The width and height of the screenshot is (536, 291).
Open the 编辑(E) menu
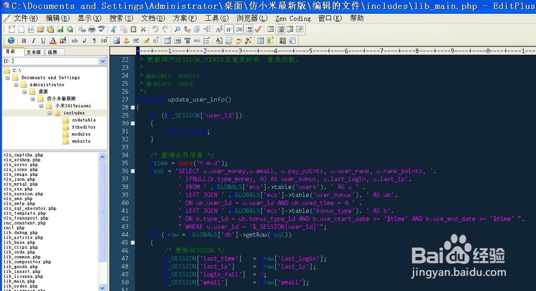pyautogui.click(x=57, y=18)
